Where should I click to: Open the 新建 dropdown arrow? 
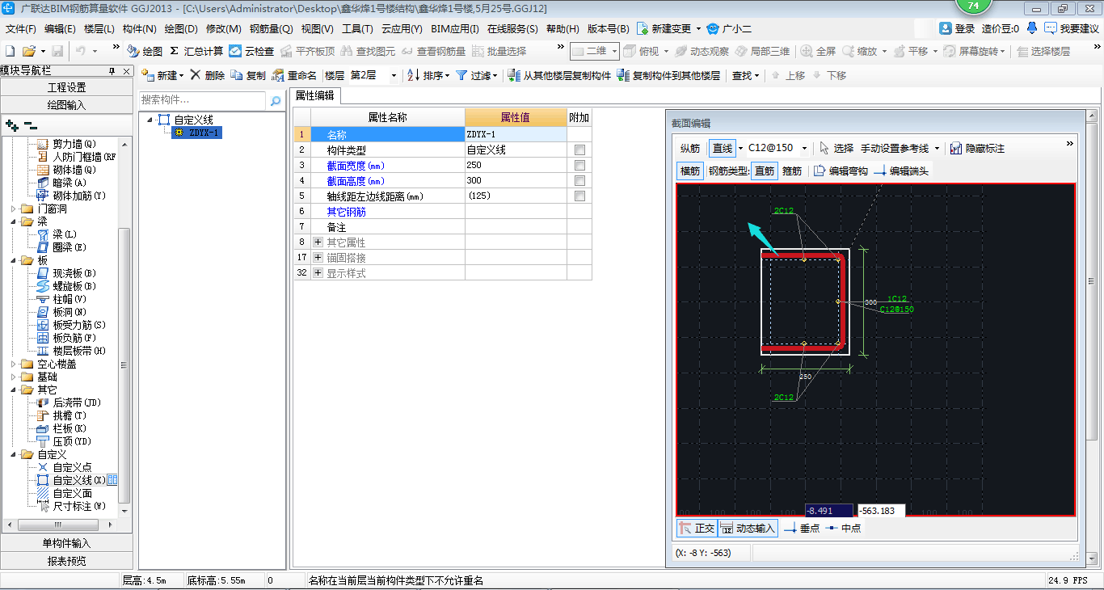pyautogui.click(x=182, y=76)
